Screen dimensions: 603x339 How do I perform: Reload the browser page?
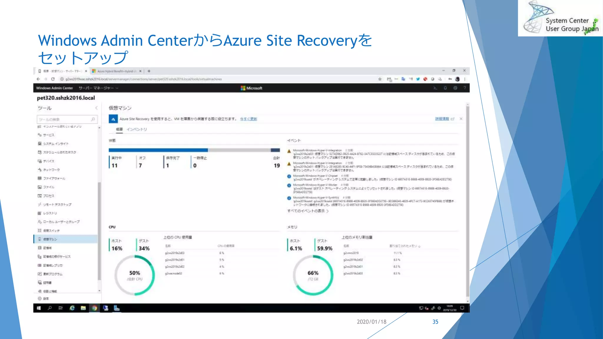[x=53, y=79]
